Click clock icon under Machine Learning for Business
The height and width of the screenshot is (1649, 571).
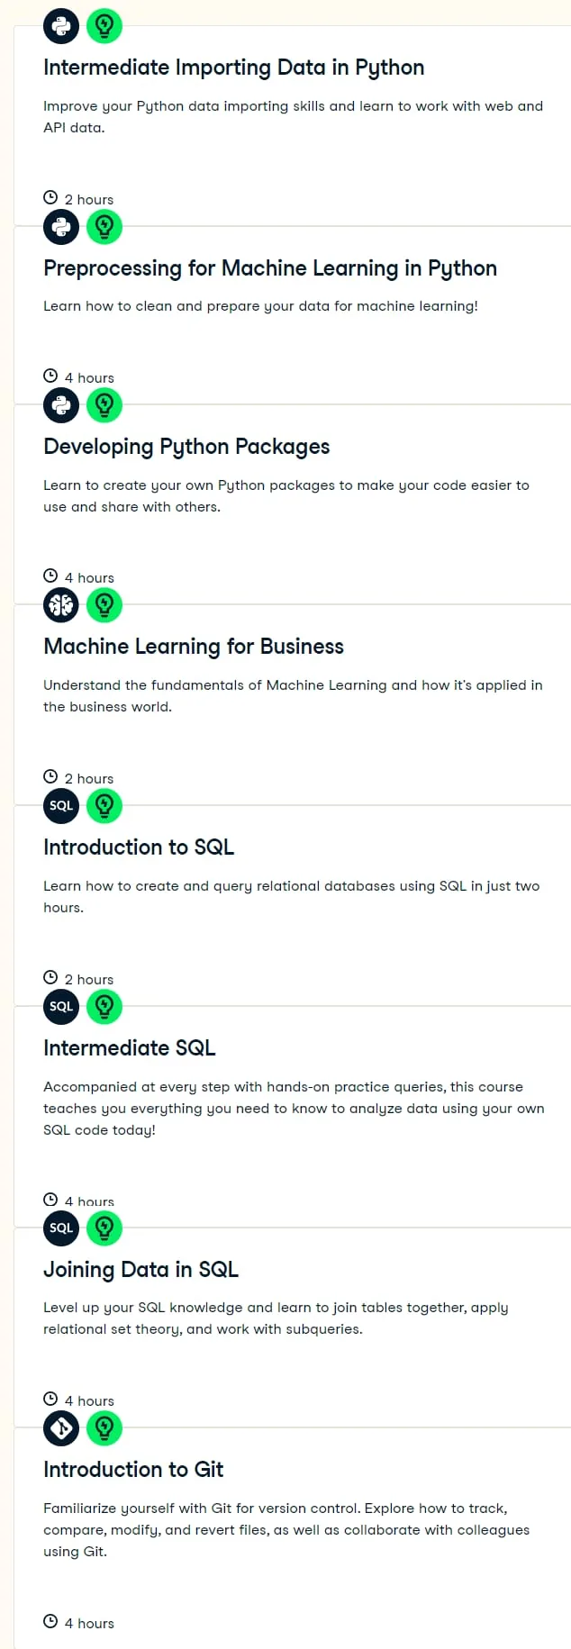tap(50, 777)
